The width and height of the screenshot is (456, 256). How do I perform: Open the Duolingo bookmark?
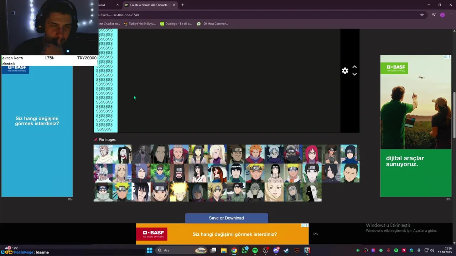pyautogui.click(x=176, y=24)
